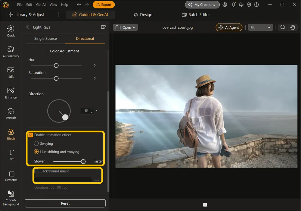Click the overcast_coast.jpg preview image

[x=206, y=116]
